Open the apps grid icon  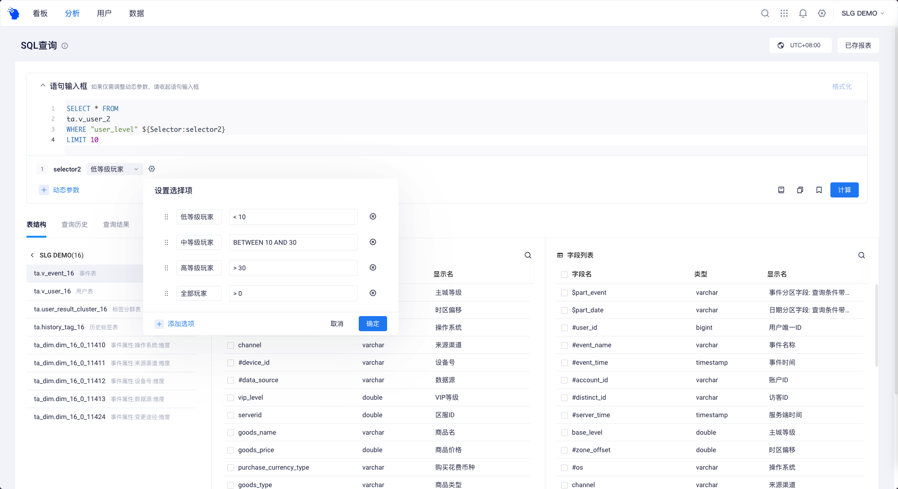784,13
